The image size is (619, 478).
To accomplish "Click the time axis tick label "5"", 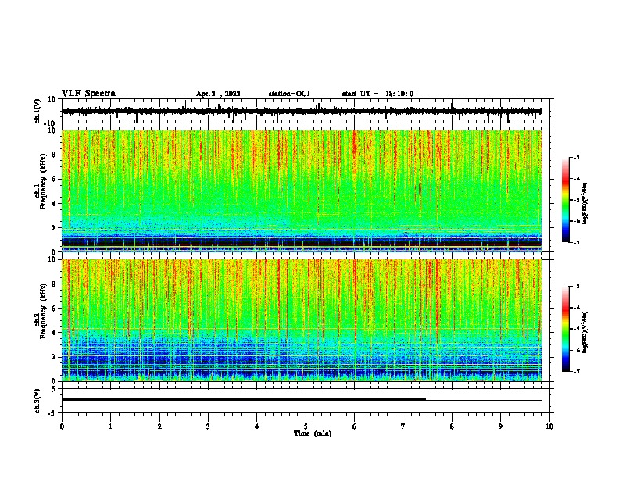I will pyautogui.click(x=306, y=426).
